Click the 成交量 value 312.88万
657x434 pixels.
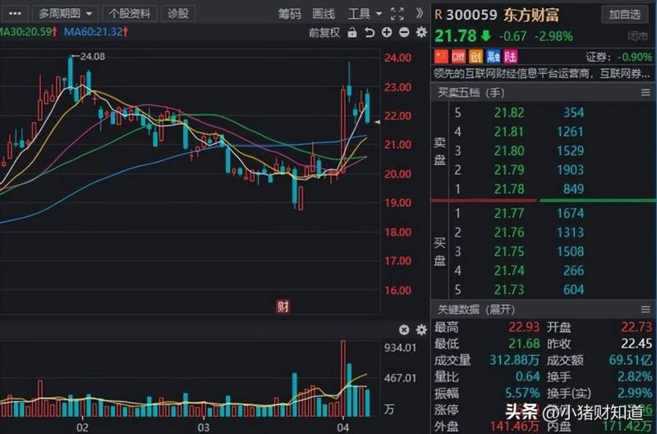(514, 360)
